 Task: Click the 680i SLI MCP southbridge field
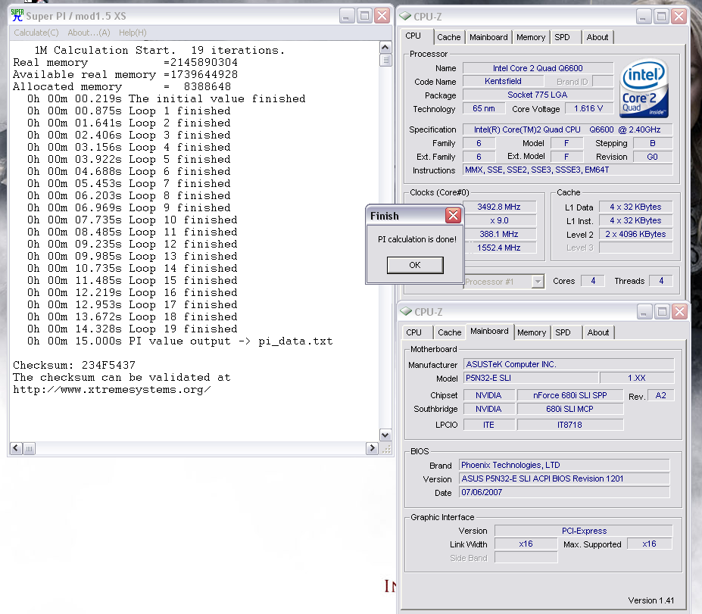click(570, 409)
